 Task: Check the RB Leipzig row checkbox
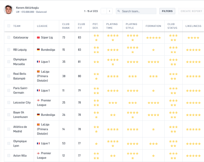click(x=9, y=50)
